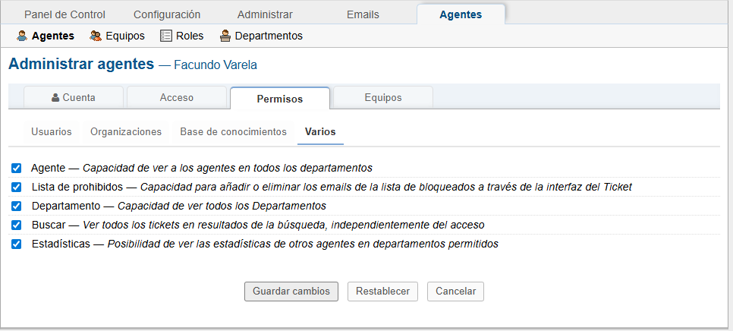
Task: Click the Restablecer button
Action: 382,292
